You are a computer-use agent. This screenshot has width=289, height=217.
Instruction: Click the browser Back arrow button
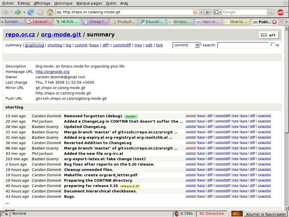(x=6, y=12)
